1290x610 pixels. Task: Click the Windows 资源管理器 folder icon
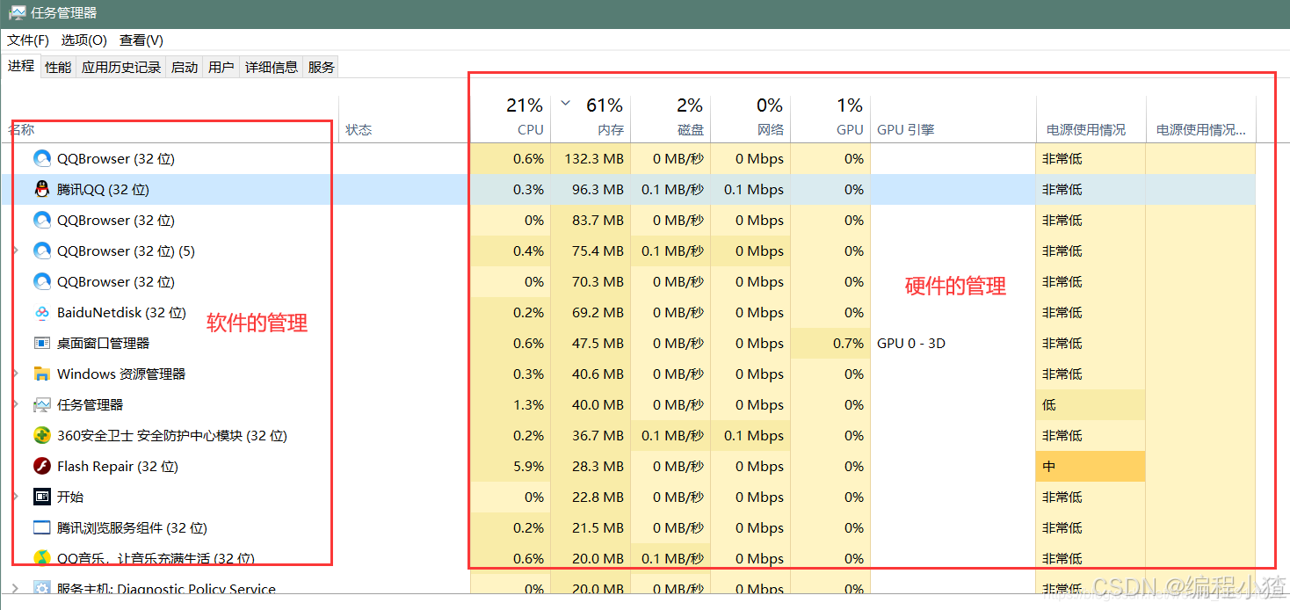[x=42, y=374]
